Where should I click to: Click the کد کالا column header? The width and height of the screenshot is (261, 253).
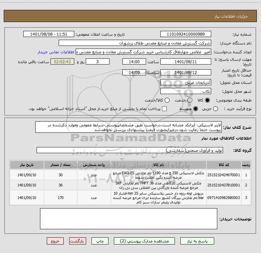pos(224,165)
